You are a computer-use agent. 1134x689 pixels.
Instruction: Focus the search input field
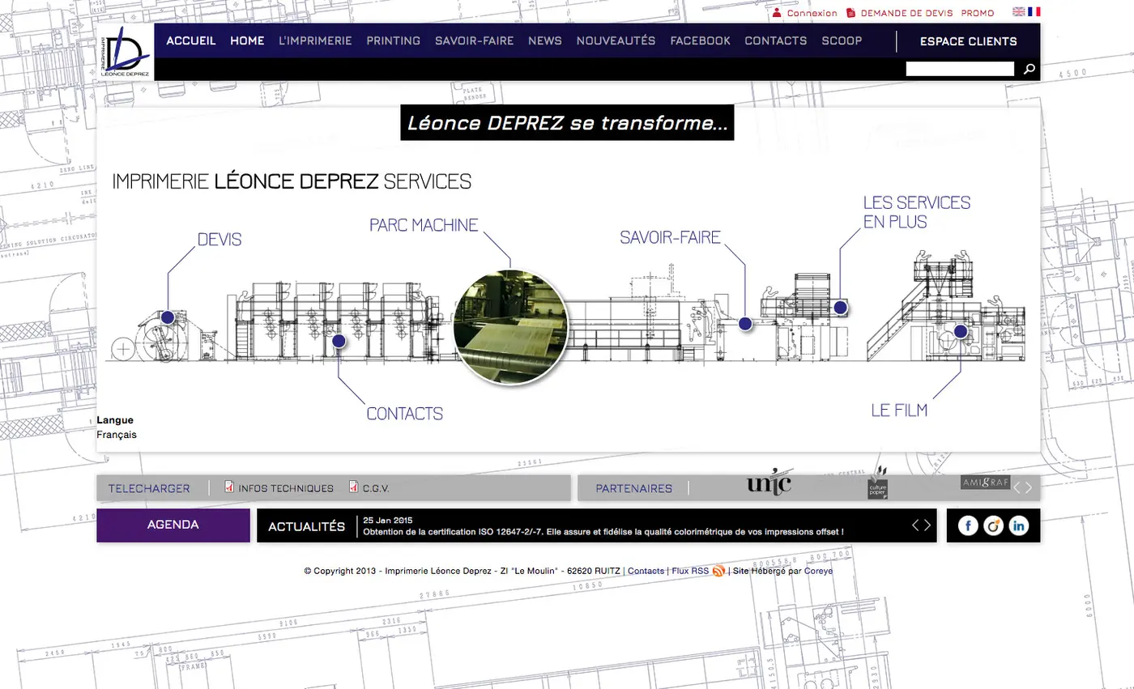tap(960, 69)
